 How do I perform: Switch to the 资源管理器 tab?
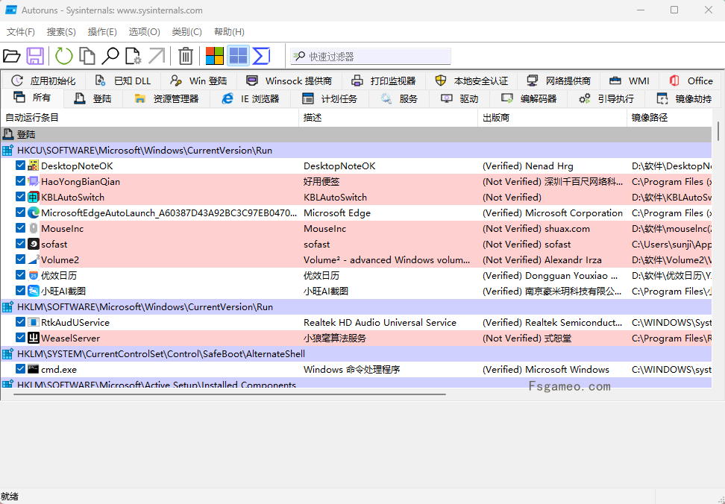[166, 99]
